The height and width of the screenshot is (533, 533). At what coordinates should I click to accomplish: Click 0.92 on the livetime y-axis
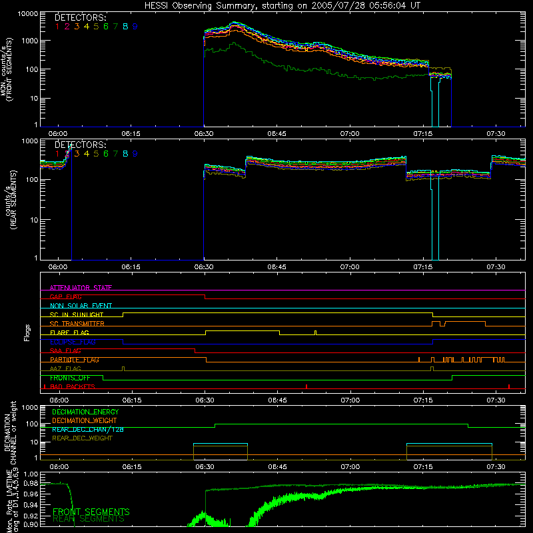[31, 515]
